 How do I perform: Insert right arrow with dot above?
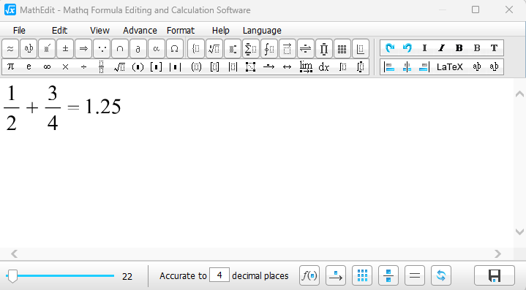pos(269,67)
